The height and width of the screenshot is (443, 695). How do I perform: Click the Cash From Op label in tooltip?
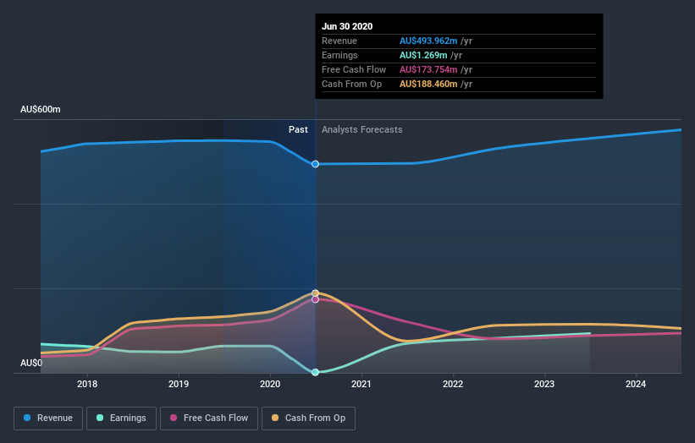pyautogui.click(x=351, y=84)
